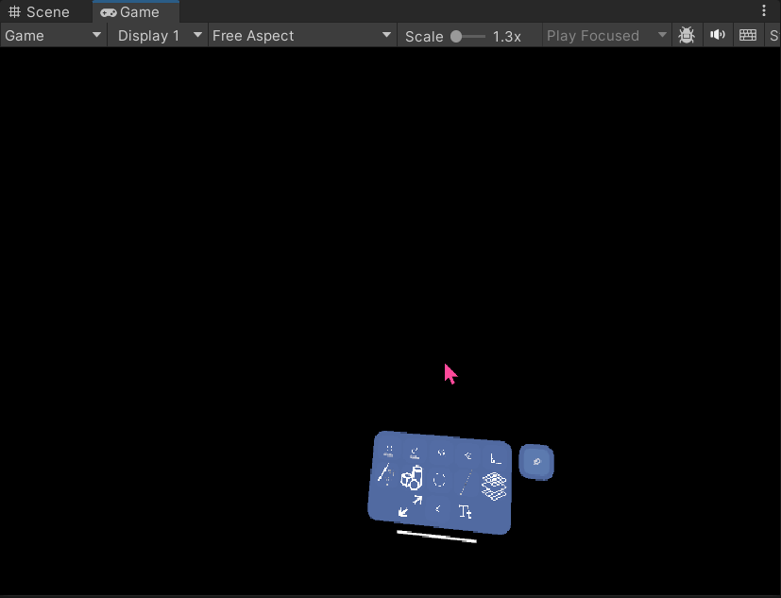The height and width of the screenshot is (598, 781).
Task: Click the small separate square panel button
Action: (x=536, y=462)
